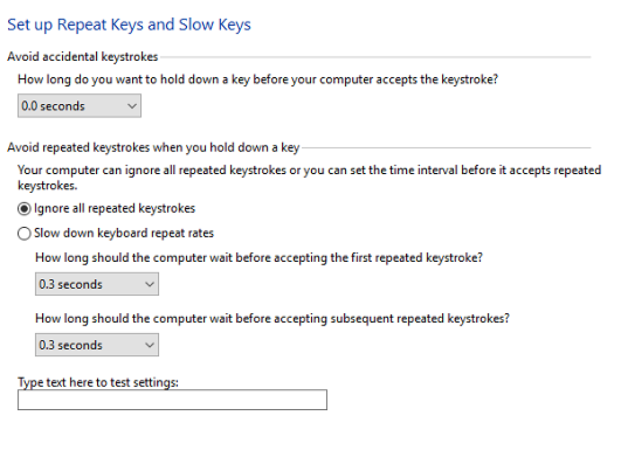Screen dimensions: 628x471
Task: Click the chevron arrow on the subsequent repeated keystrokes dropdown
Action: pyautogui.click(x=150, y=345)
